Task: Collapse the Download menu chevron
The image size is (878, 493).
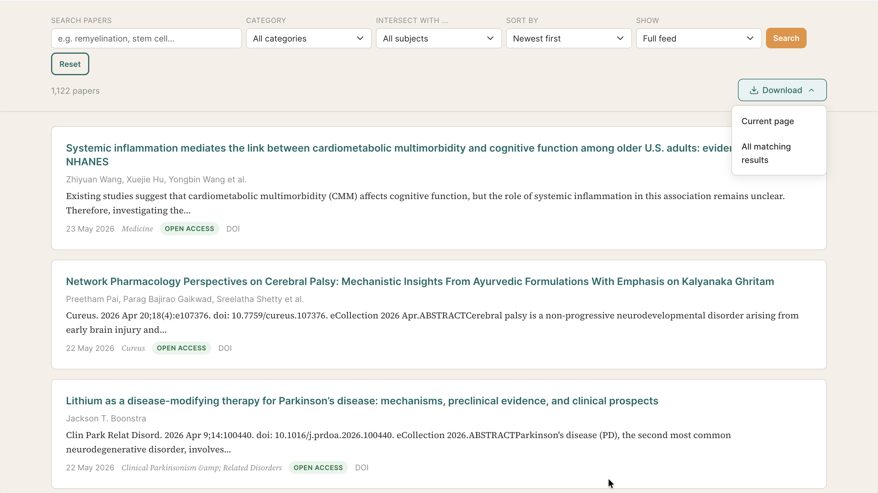Action: (x=811, y=90)
